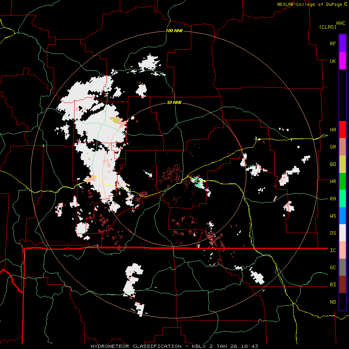Image resolution: width=349 pixels, height=349 pixels.
Task: Click the ND black legend swatch
Action: click(342, 302)
